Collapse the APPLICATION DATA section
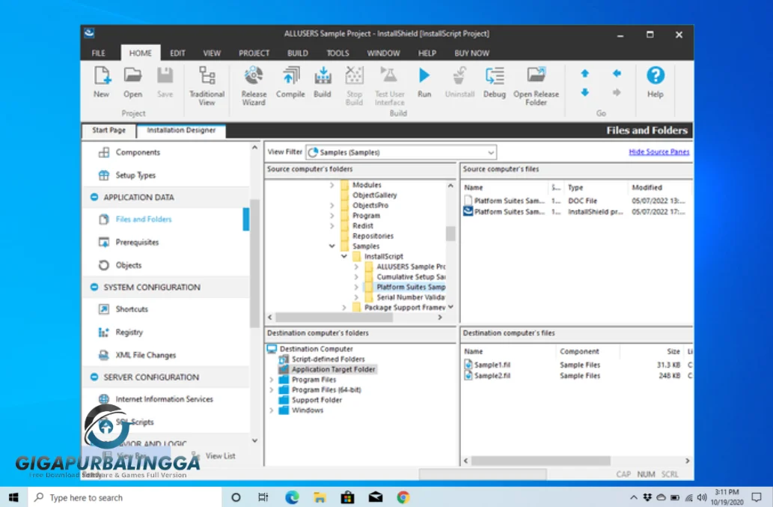 click(x=94, y=198)
